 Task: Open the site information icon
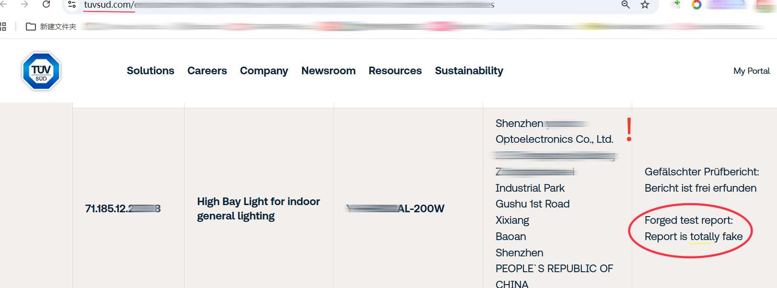click(x=72, y=4)
